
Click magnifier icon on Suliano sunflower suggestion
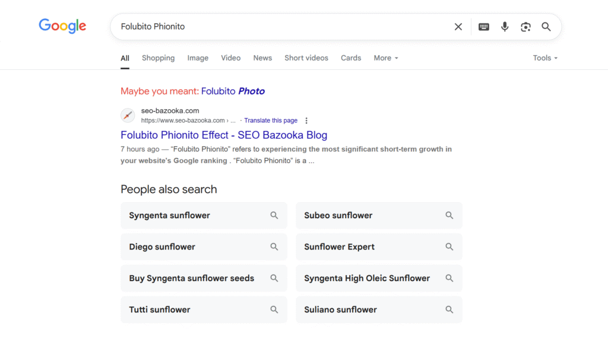tap(449, 309)
